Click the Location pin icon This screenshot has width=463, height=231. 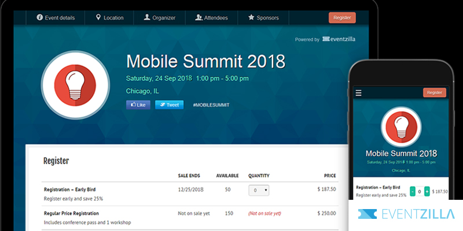pos(98,17)
